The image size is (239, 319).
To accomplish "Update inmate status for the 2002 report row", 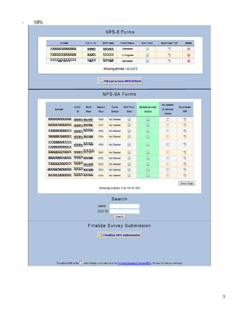I will pos(148,158).
